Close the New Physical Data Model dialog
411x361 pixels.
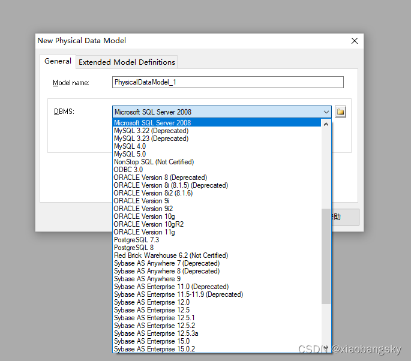[x=355, y=41]
